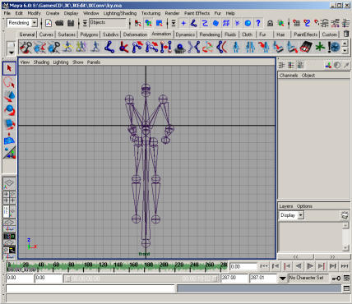352x304 pixels.
Task: Toggle the joints selection mask icon
Action: tap(194, 23)
